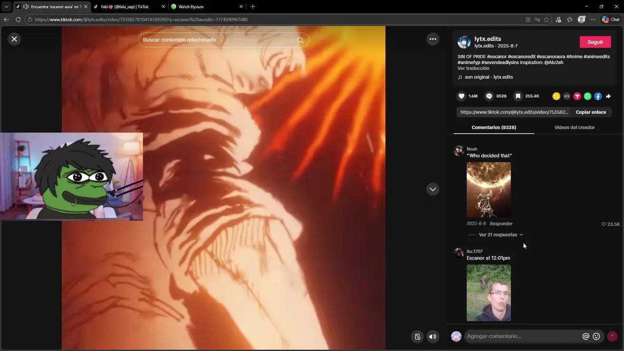Click the Noah commenter name
The image size is (624, 351).
472,149
